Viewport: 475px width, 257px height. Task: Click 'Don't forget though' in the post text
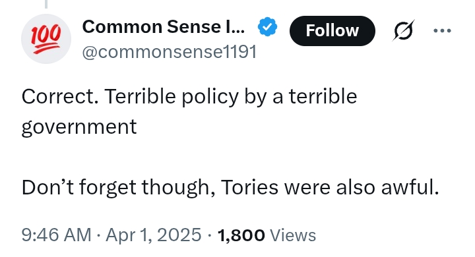pos(119,187)
